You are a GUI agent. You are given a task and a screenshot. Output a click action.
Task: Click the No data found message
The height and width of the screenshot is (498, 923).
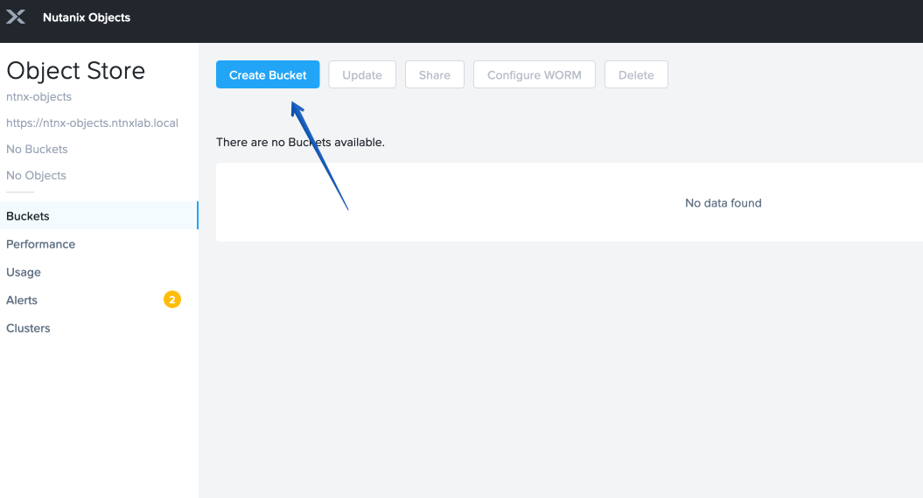[x=724, y=203]
